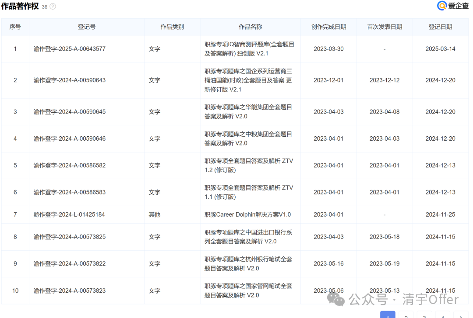Select registration number 渝作登字-2024-A-00573823
The height and width of the screenshot is (318, 473).
pyautogui.click(x=69, y=290)
